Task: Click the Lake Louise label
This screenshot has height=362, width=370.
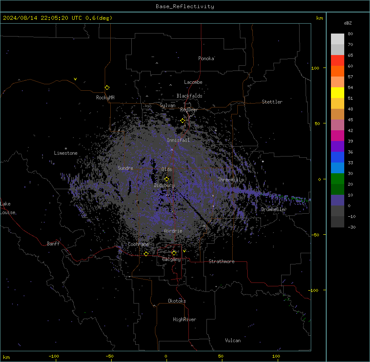Action: tap(8, 208)
